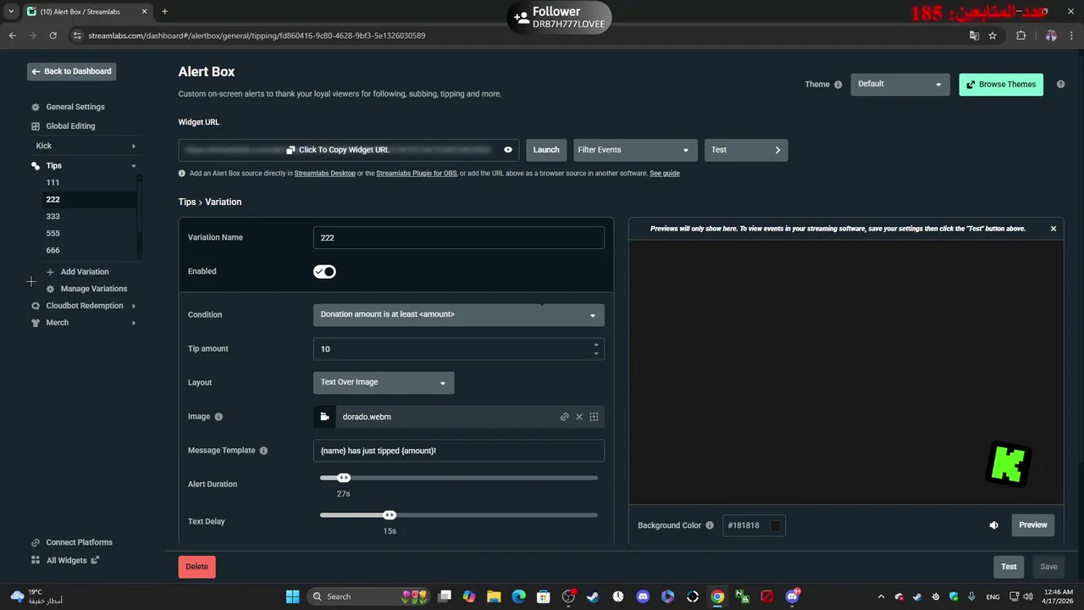
Task: Open Filter Events dropdown
Action: point(635,150)
